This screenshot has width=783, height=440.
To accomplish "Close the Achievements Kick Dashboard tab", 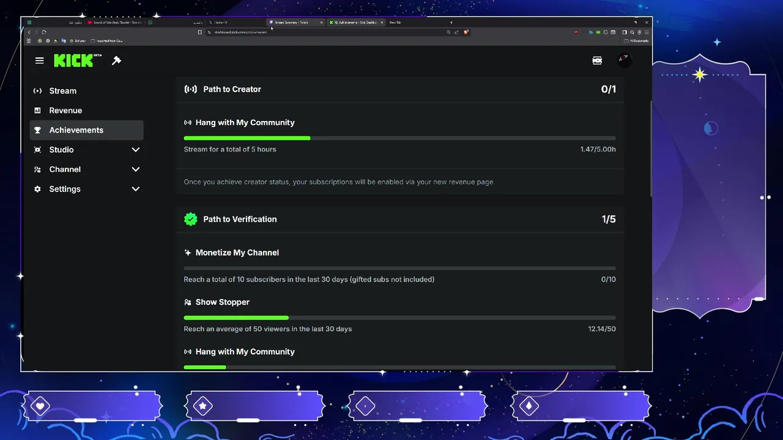I will [x=382, y=23].
